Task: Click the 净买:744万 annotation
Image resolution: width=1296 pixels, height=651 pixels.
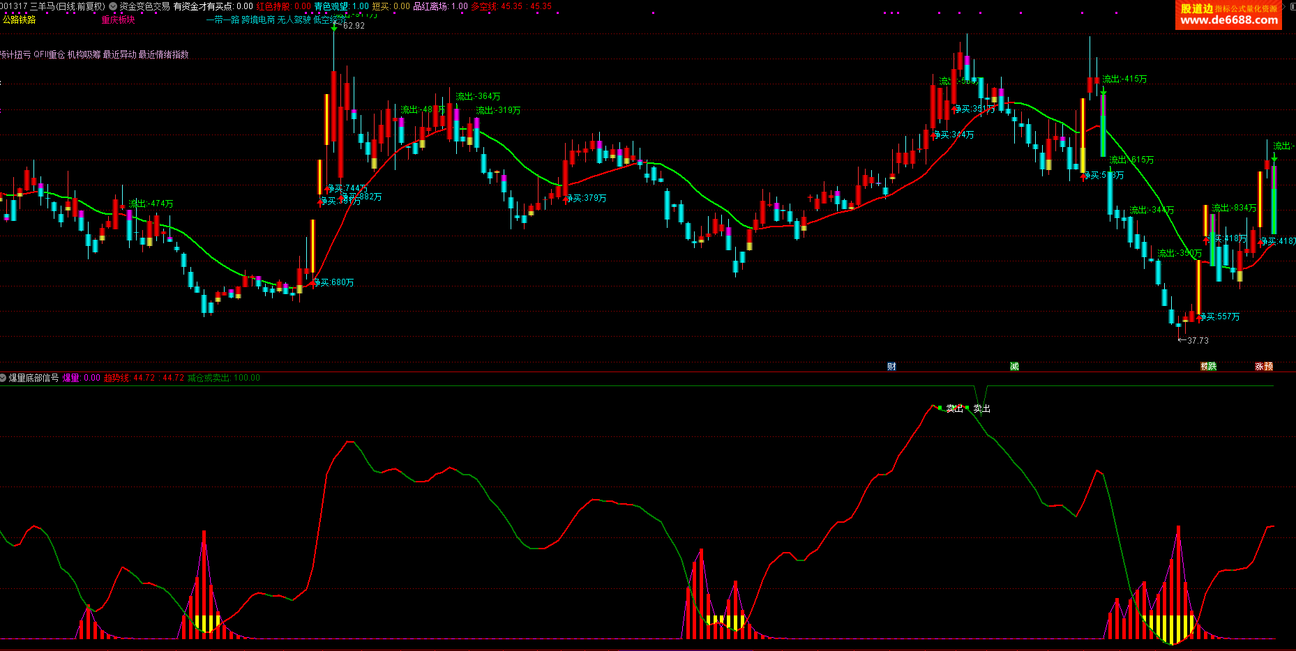Action: click(x=347, y=188)
